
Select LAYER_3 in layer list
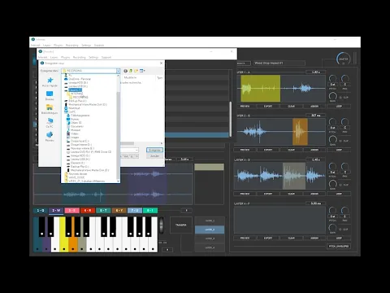pos(210,238)
